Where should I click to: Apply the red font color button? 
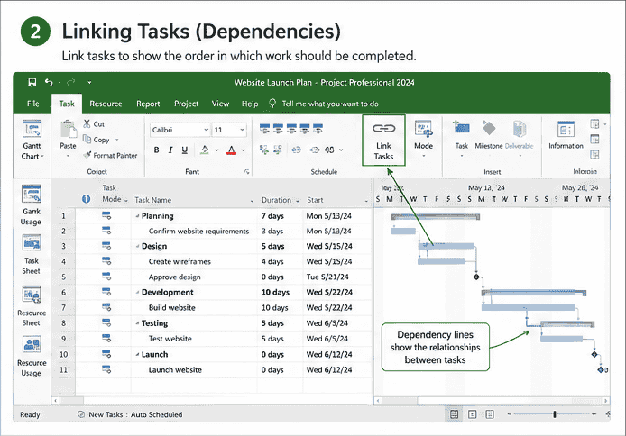click(x=231, y=150)
